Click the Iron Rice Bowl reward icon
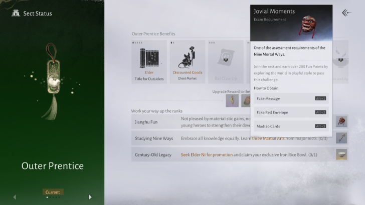Image resolution: width=365 pixels, height=205 pixels. tap(341, 155)
